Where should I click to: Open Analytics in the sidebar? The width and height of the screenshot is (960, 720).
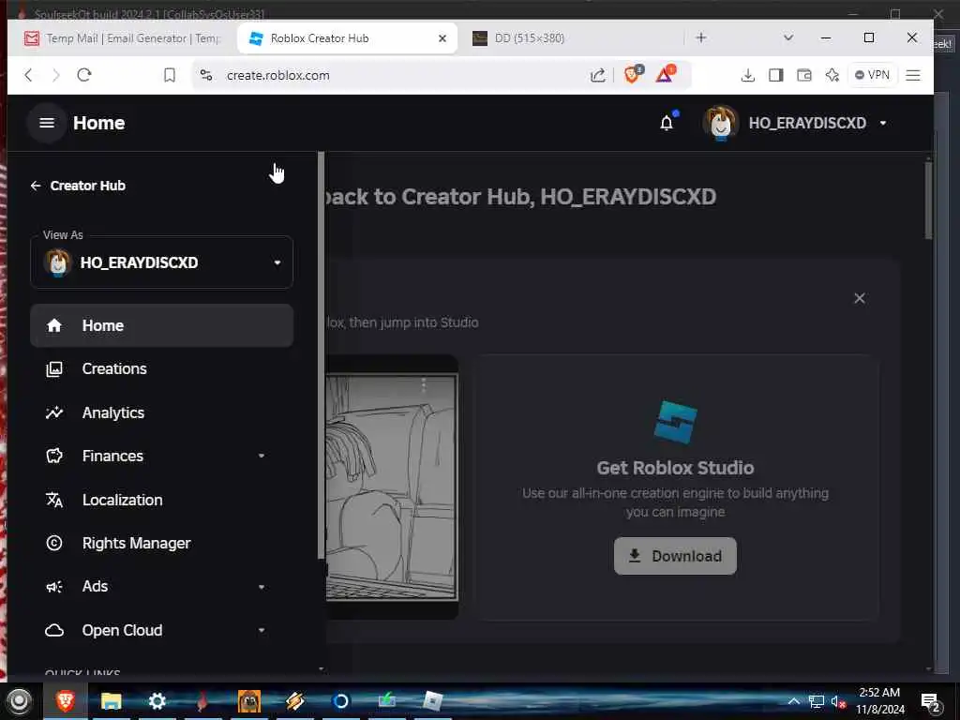pos(161,412)
